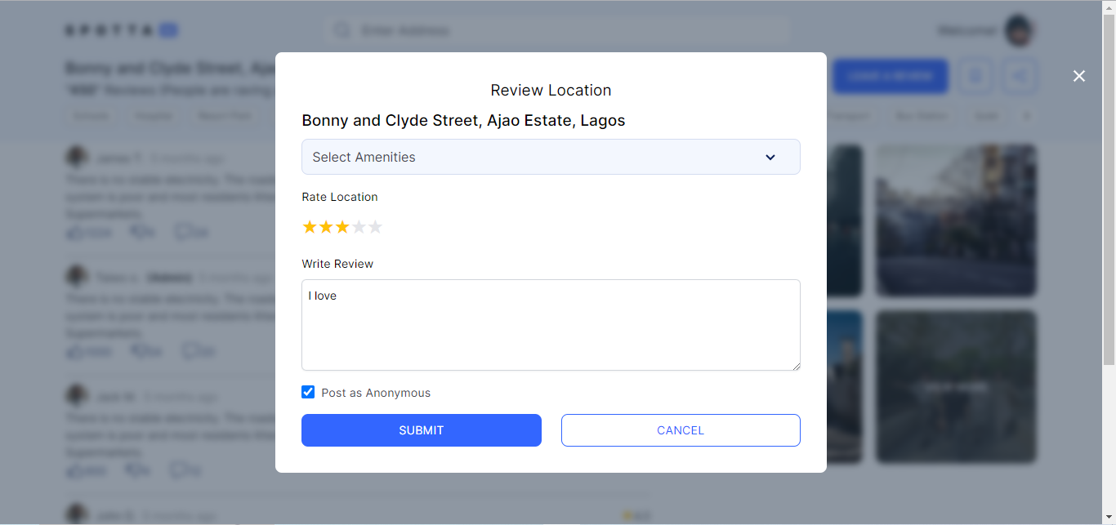Open the Select Amenities dropdown
Screen dimensions: 1116x525
click(x=551, y=157)
